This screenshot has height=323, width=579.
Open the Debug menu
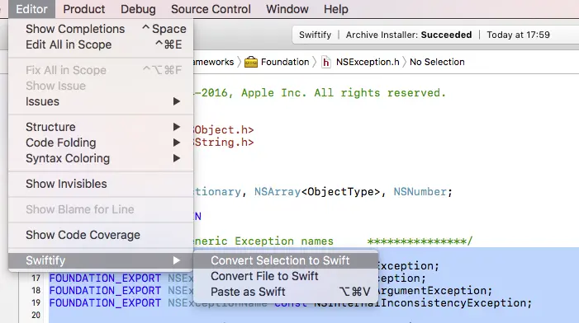click(138, 9)
